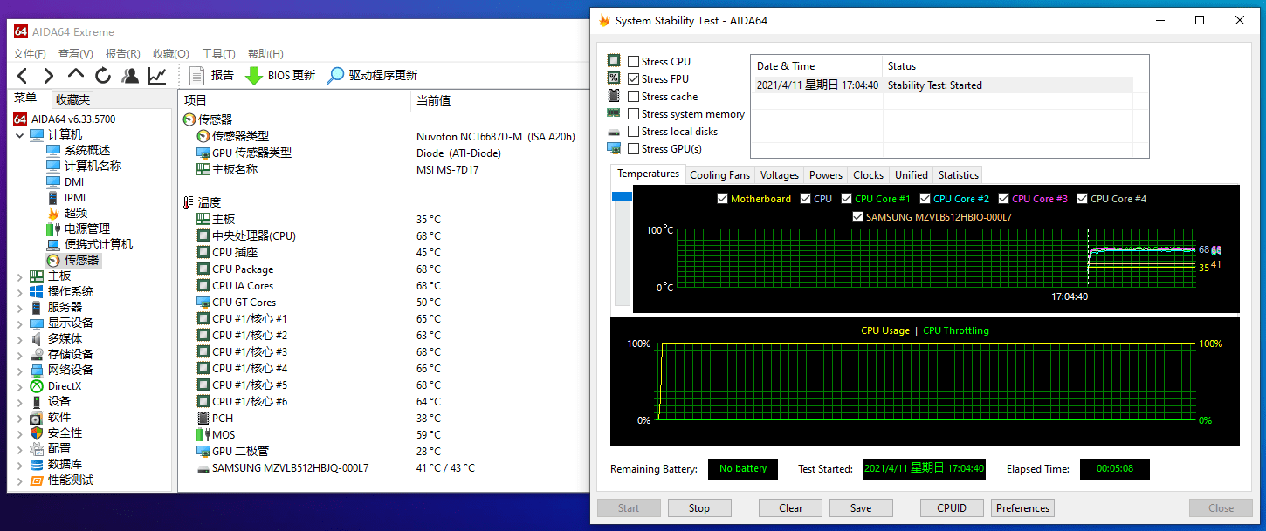This screenshot has height=531, width=1266.
Task: Click the Stress CPU chip icon
Action: (614, 61)
